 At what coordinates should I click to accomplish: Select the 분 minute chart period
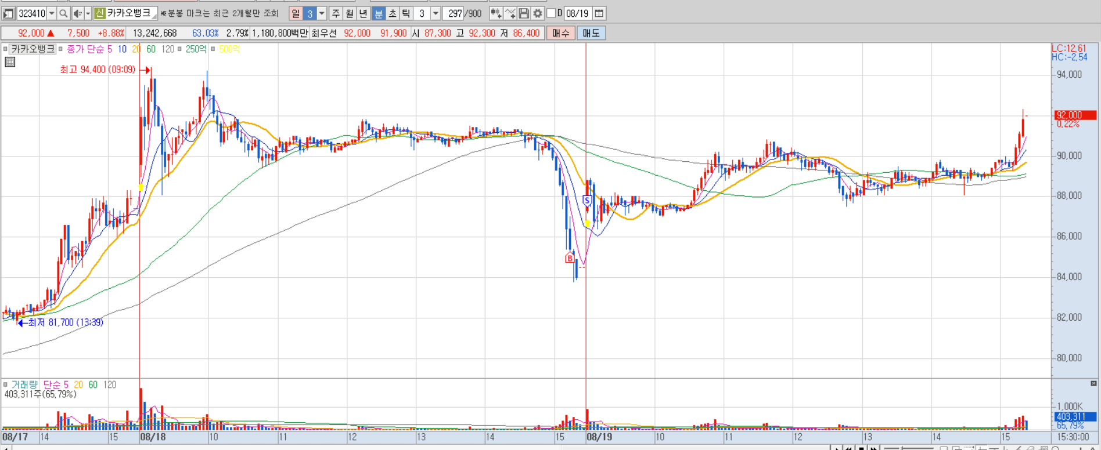378,13
